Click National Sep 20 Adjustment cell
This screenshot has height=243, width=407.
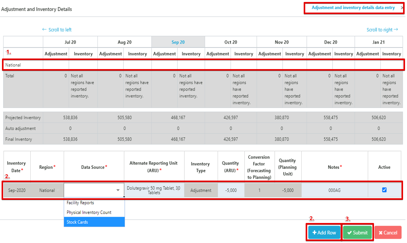[164, 65]
